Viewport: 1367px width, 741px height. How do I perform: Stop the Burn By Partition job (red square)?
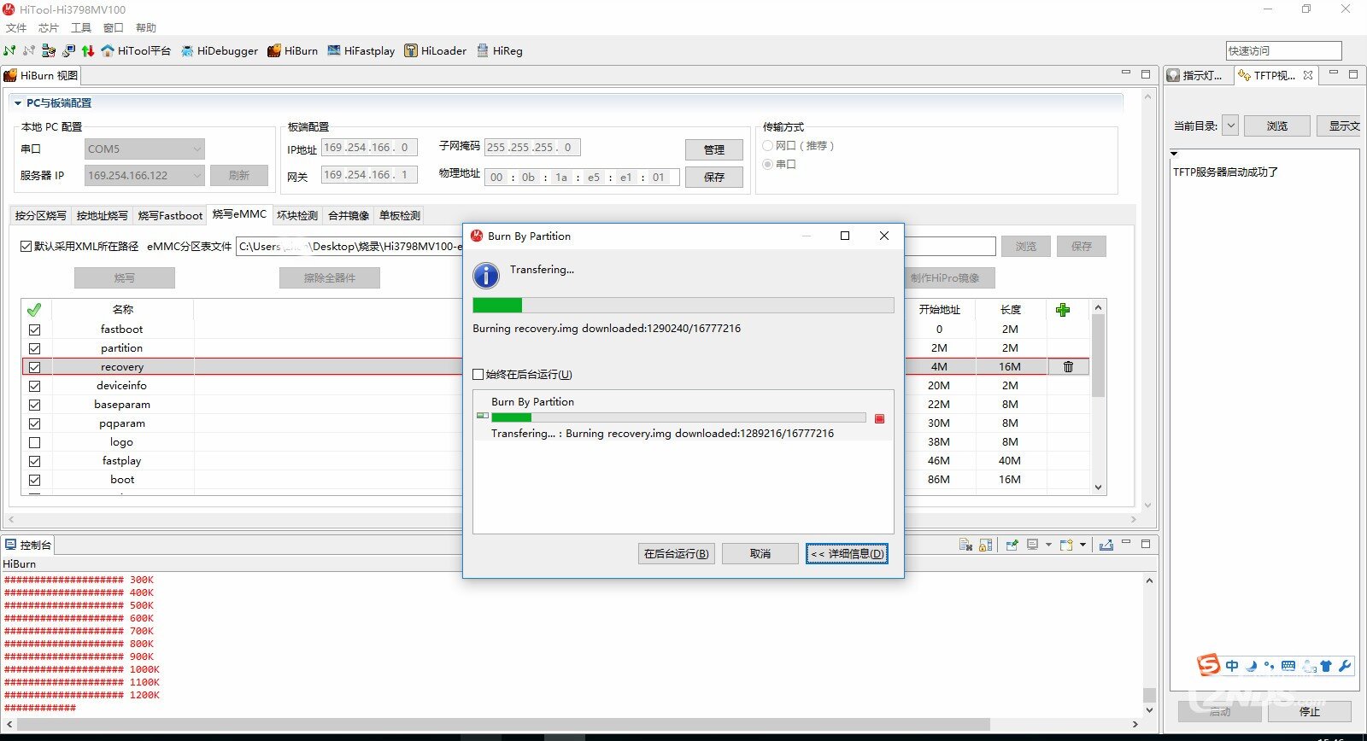click(879, 418)
